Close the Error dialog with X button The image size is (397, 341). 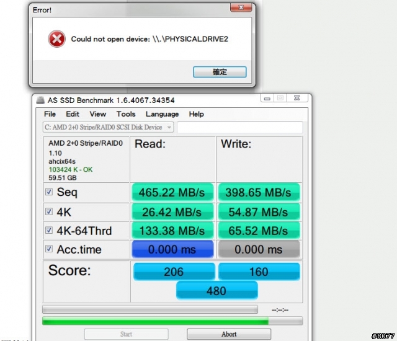pyautogui.click(x=241, y=7)
